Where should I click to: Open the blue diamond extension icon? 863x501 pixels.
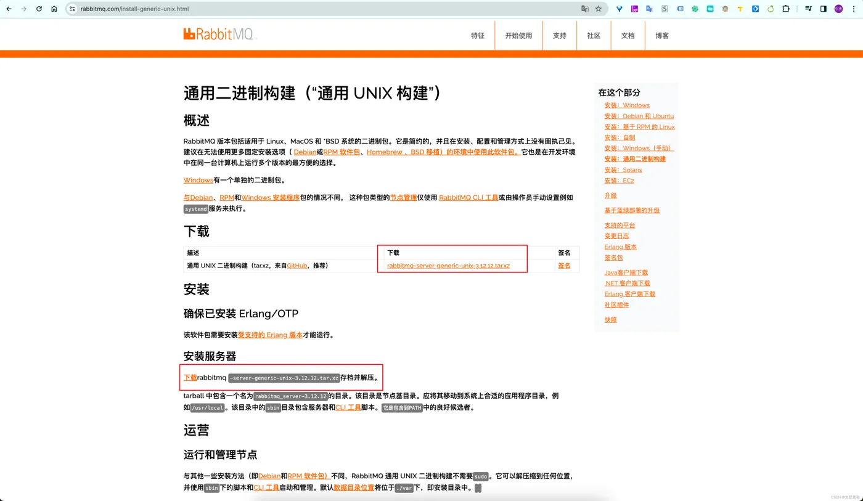pyautogui.click(x=755, y=9)
